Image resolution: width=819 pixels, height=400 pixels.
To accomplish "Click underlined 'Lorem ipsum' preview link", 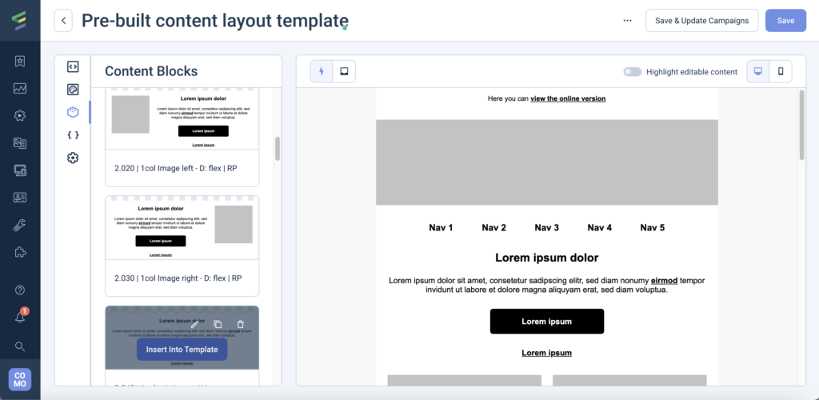I will (x=547, y=353).
